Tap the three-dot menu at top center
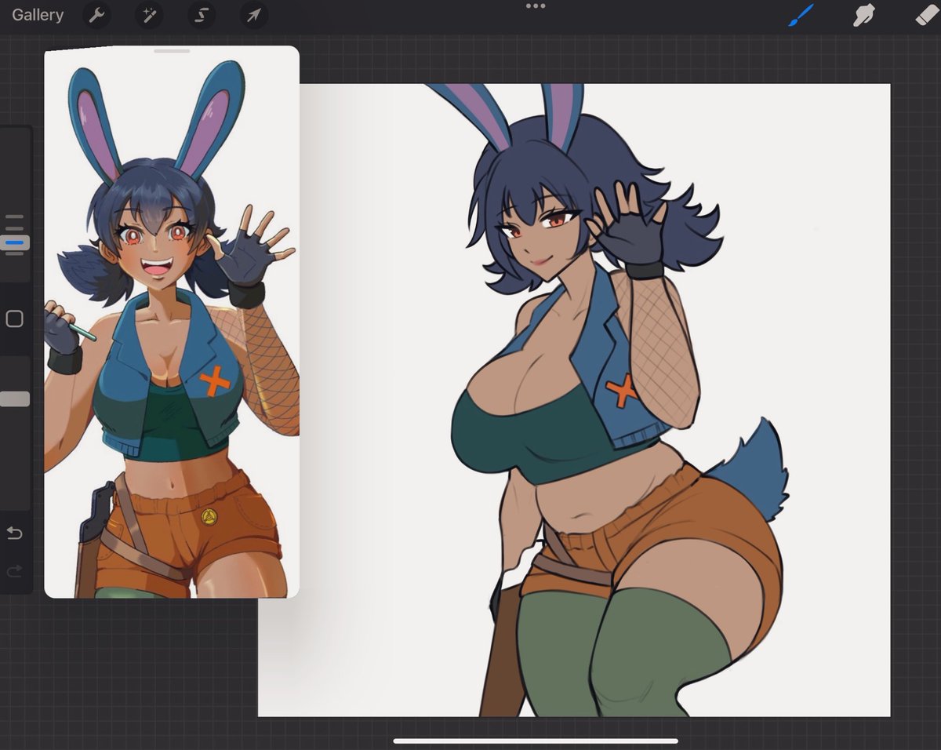Viewport: 941px width, 750px height. 536,5
